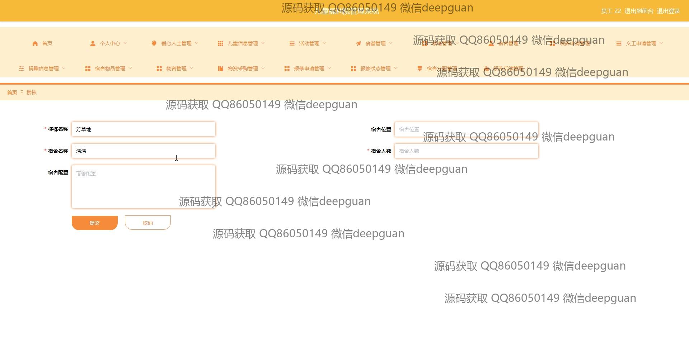The height and width of the screenshot is (347, 689).
Task: Click inside the 宿舍配置 text area
Action: (143, 186)
